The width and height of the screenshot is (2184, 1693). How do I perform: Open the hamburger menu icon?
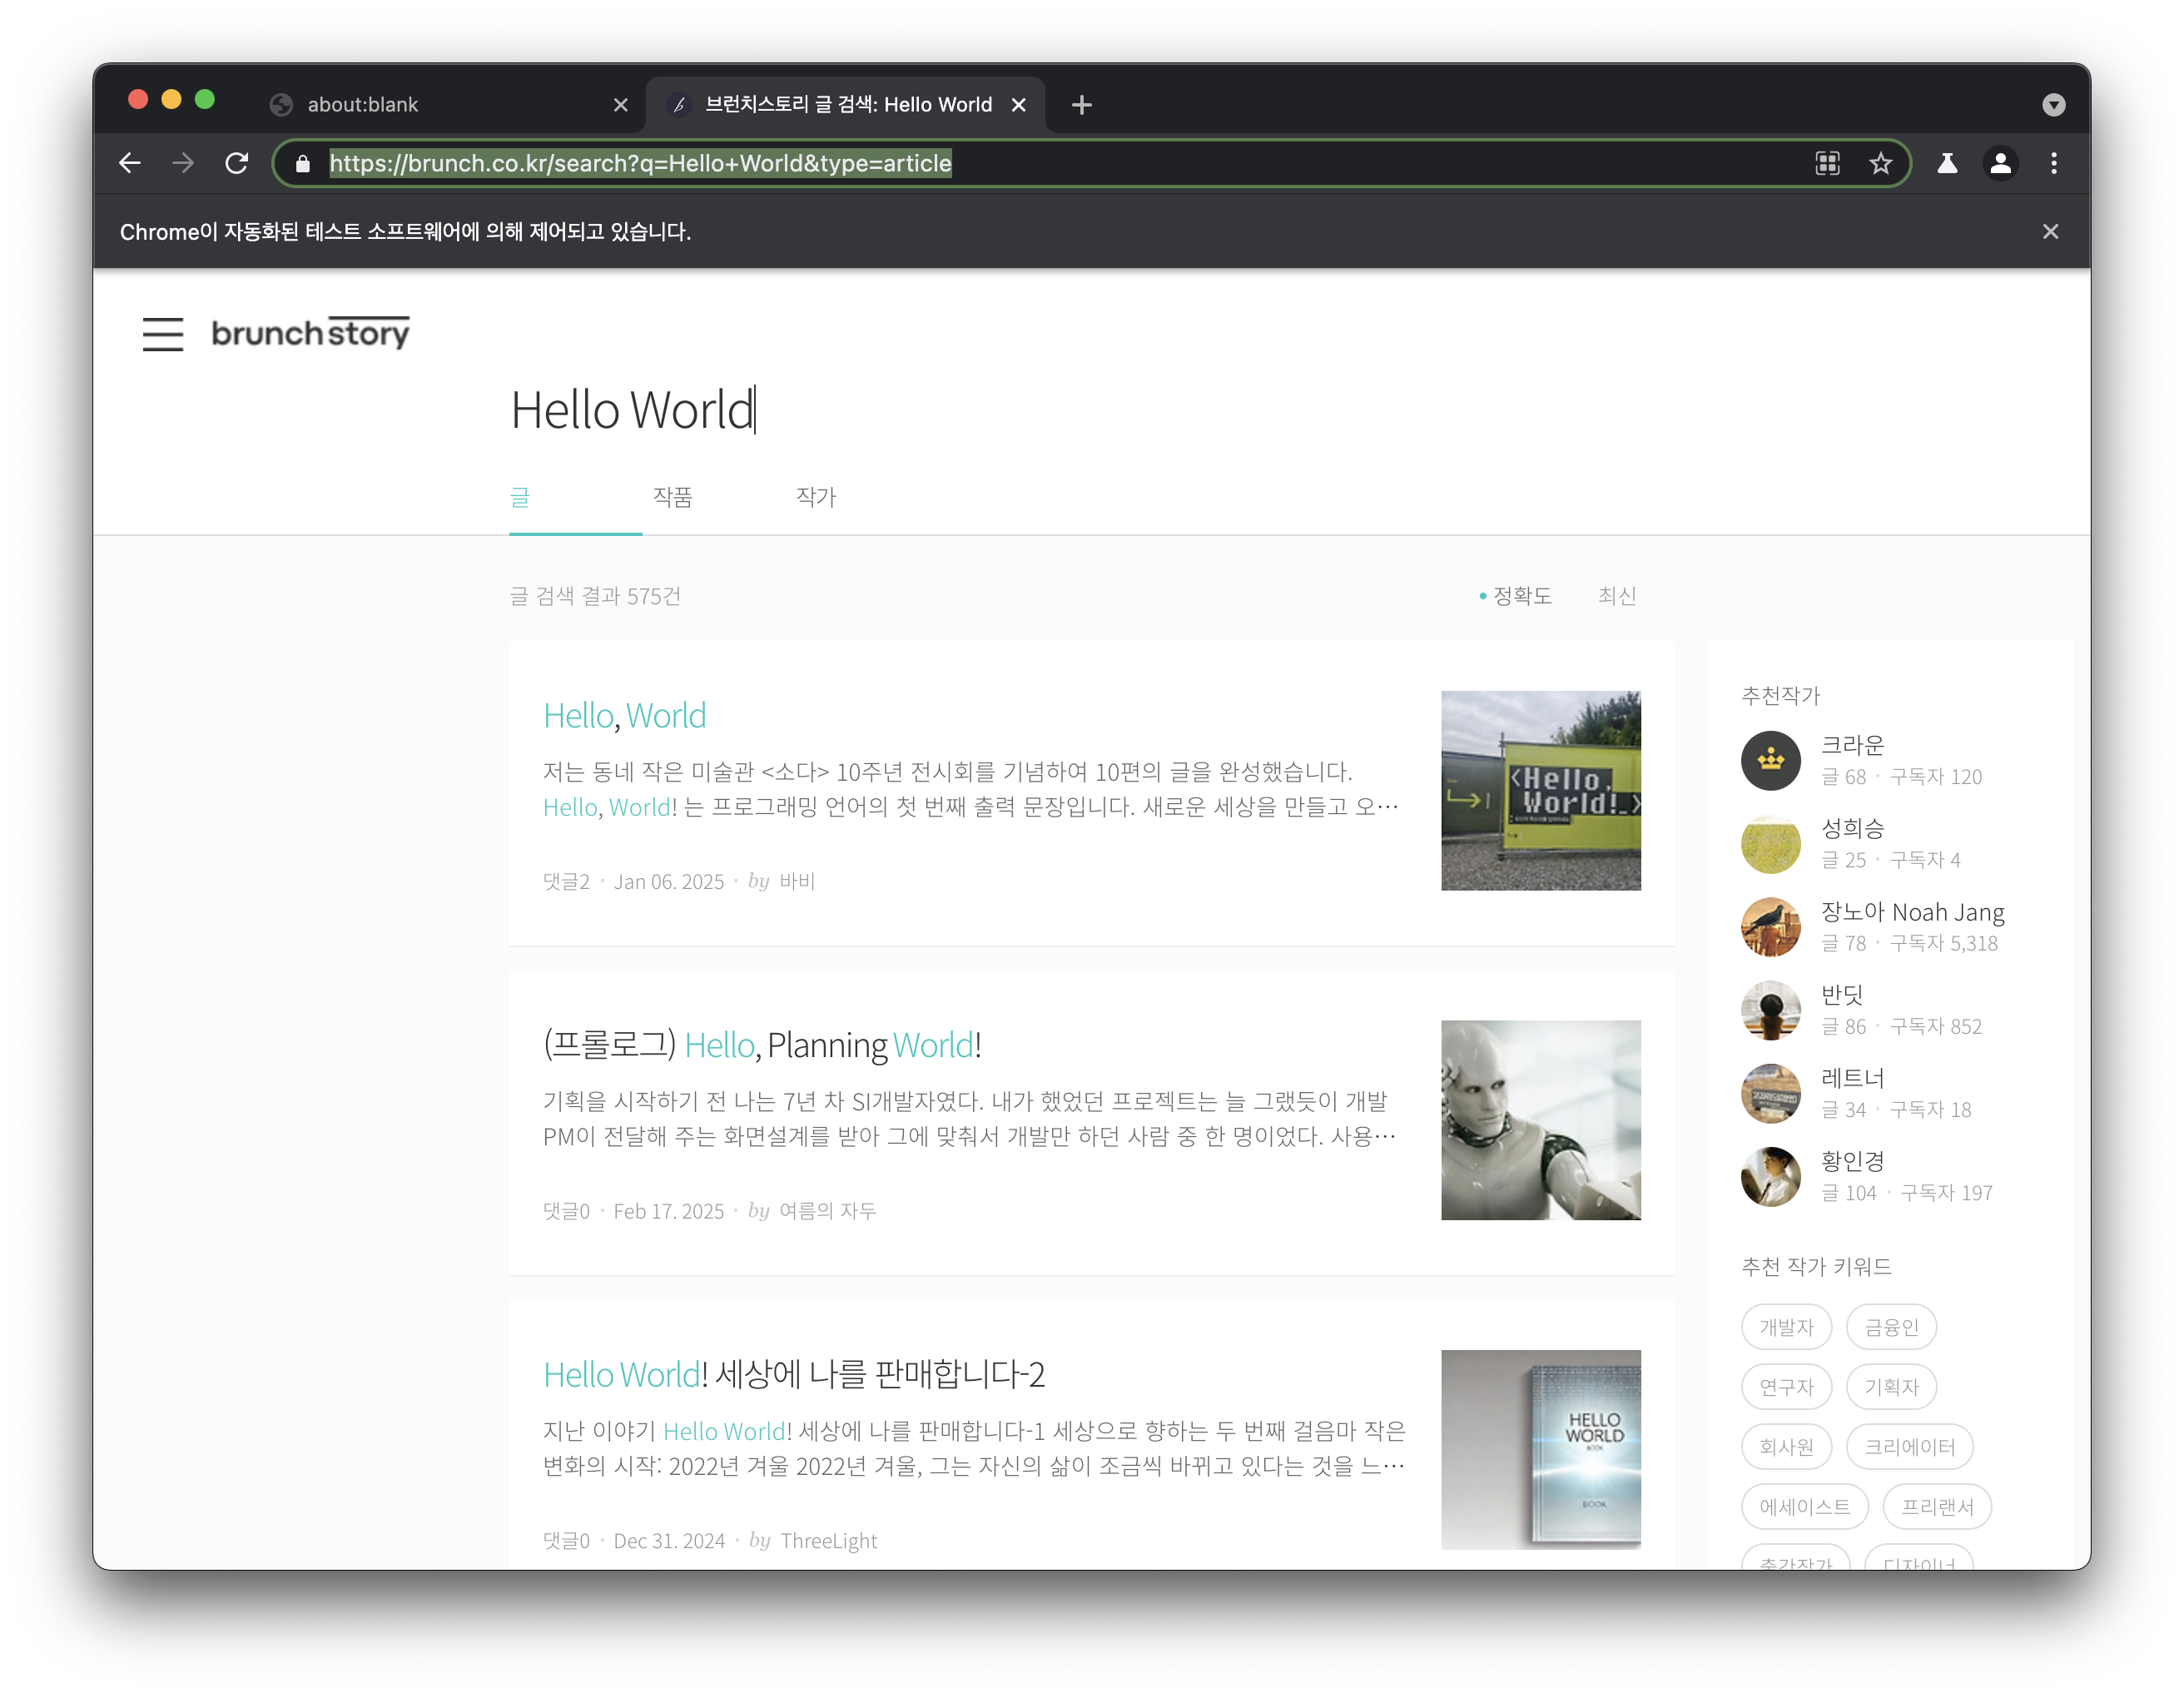click(162, 334)
